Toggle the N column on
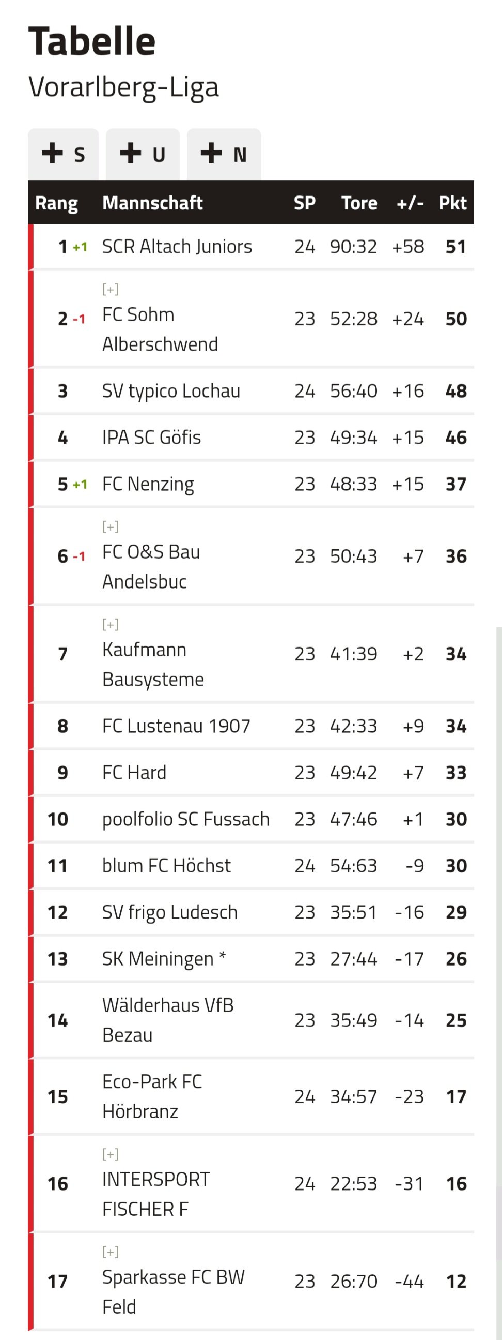The height and width of the screenshot is (1340, 502). (x=224, y=154)
